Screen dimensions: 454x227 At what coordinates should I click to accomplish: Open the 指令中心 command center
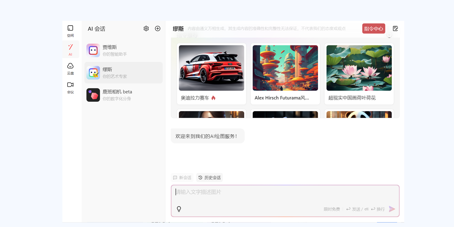click(373, 29)
